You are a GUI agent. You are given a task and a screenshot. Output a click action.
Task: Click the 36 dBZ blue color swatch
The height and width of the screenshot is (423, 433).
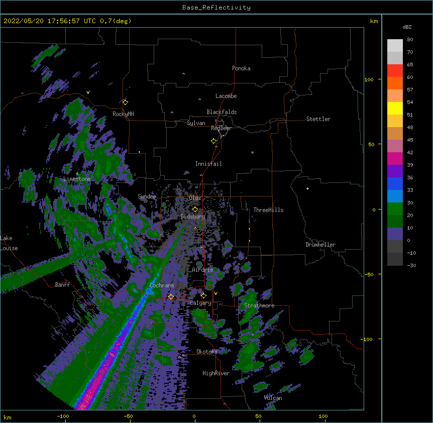point(395,183)
